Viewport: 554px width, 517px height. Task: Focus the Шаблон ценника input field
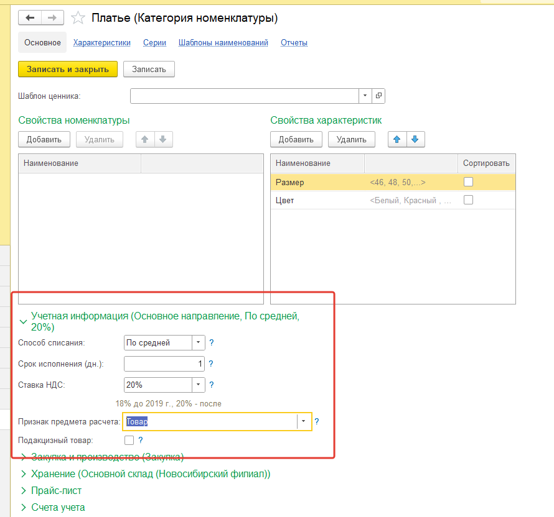point(245,96)
